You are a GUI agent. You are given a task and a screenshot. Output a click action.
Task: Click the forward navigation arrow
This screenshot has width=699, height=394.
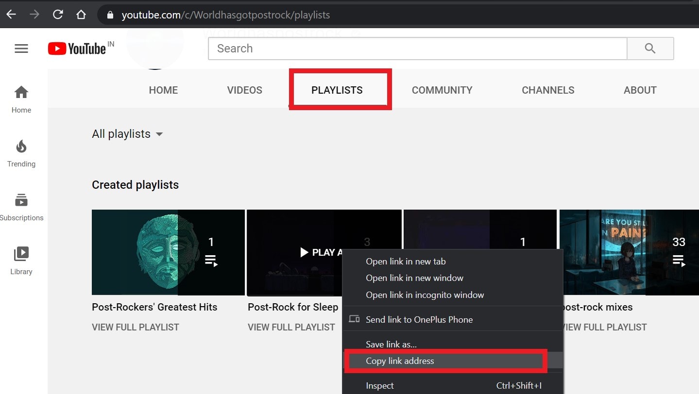(x=34, y=14)
